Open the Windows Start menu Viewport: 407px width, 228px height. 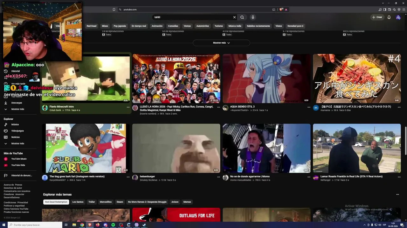3,225
